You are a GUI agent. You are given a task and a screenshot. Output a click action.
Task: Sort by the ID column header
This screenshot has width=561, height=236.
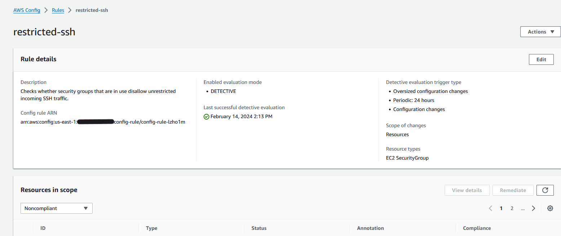pyautogui.click(x=43, y=228)
